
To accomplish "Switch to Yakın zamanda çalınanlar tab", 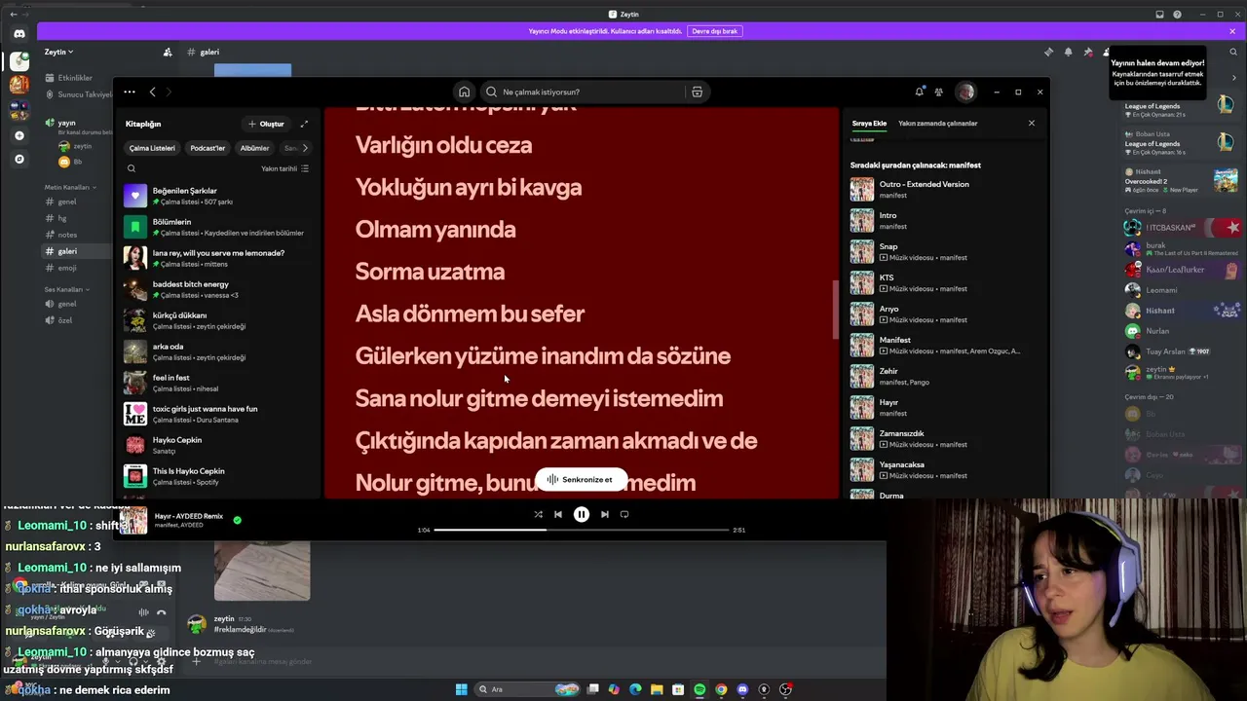I will (937, 124).
